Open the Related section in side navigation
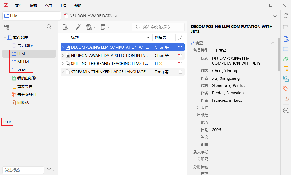291x175 pixels. tap(286, 98)
